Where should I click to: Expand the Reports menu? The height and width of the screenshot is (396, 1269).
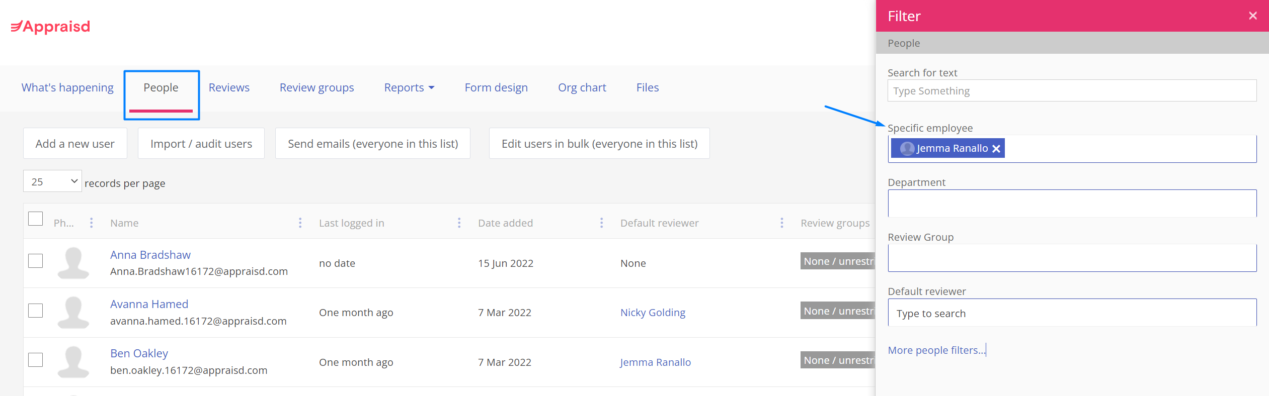tap(409, 87)
